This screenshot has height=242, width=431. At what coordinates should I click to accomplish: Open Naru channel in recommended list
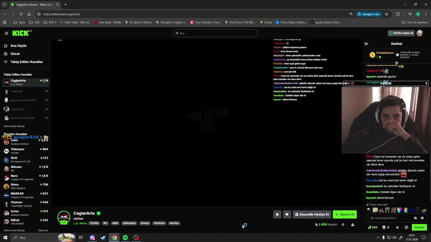[x=26, y=177]
